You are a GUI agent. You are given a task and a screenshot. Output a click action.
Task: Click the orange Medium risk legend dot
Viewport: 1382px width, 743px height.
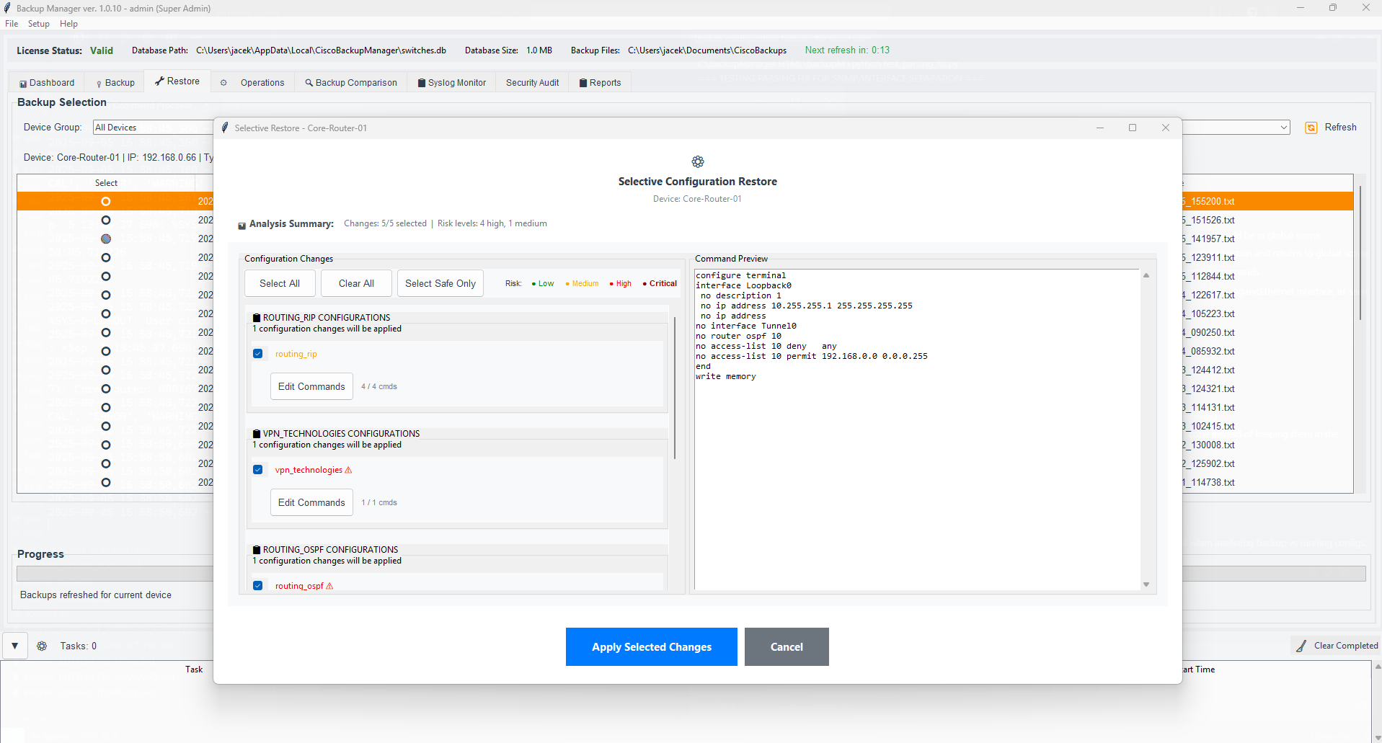(x=567, y=284)
